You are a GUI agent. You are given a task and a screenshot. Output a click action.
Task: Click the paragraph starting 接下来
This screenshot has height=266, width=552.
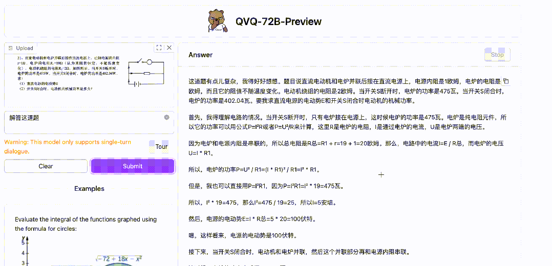(x=299, y=252)
